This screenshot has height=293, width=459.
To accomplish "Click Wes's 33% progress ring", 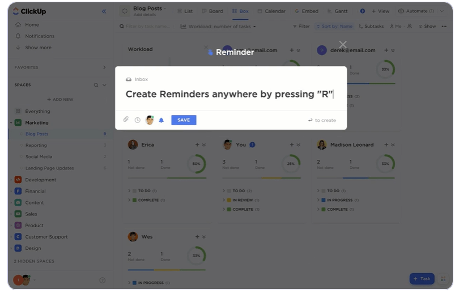I will point(196,256).
